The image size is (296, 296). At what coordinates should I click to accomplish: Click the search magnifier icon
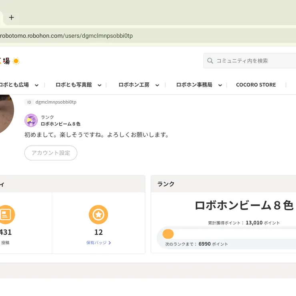click(210, 61)
